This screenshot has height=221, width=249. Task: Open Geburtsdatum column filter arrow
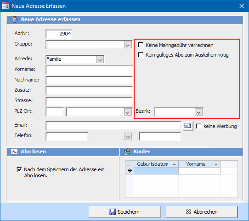click(175, 165)
